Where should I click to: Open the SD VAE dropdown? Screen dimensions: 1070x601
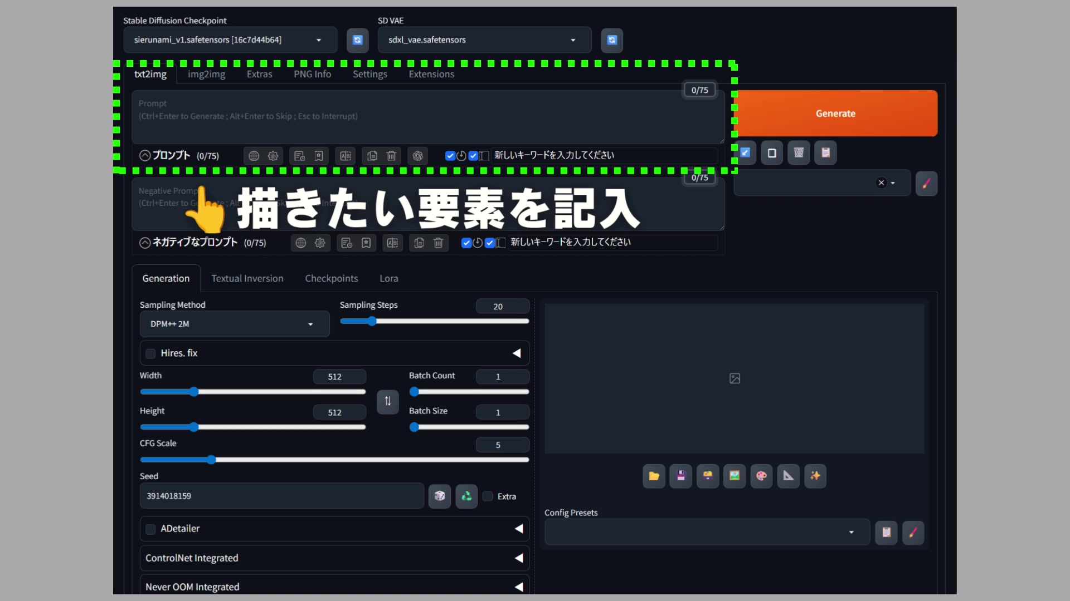coord(484,40)
